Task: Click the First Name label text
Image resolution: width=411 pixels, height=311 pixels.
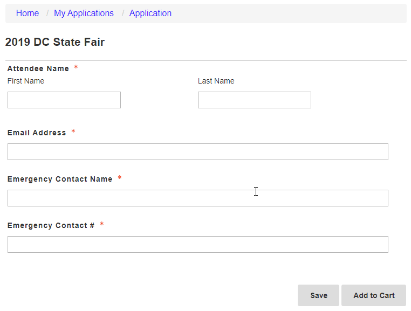Action: coord(26,81)
